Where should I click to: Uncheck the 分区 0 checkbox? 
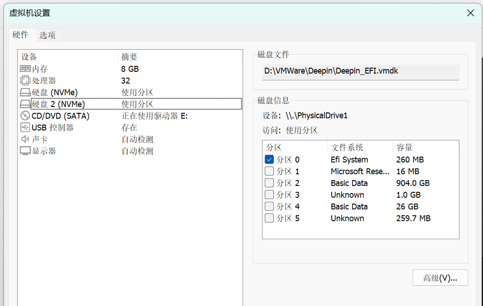[269, 159]
